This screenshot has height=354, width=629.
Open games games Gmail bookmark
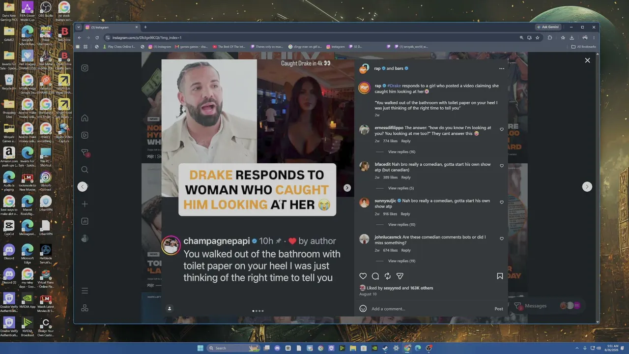pos(191,47)
